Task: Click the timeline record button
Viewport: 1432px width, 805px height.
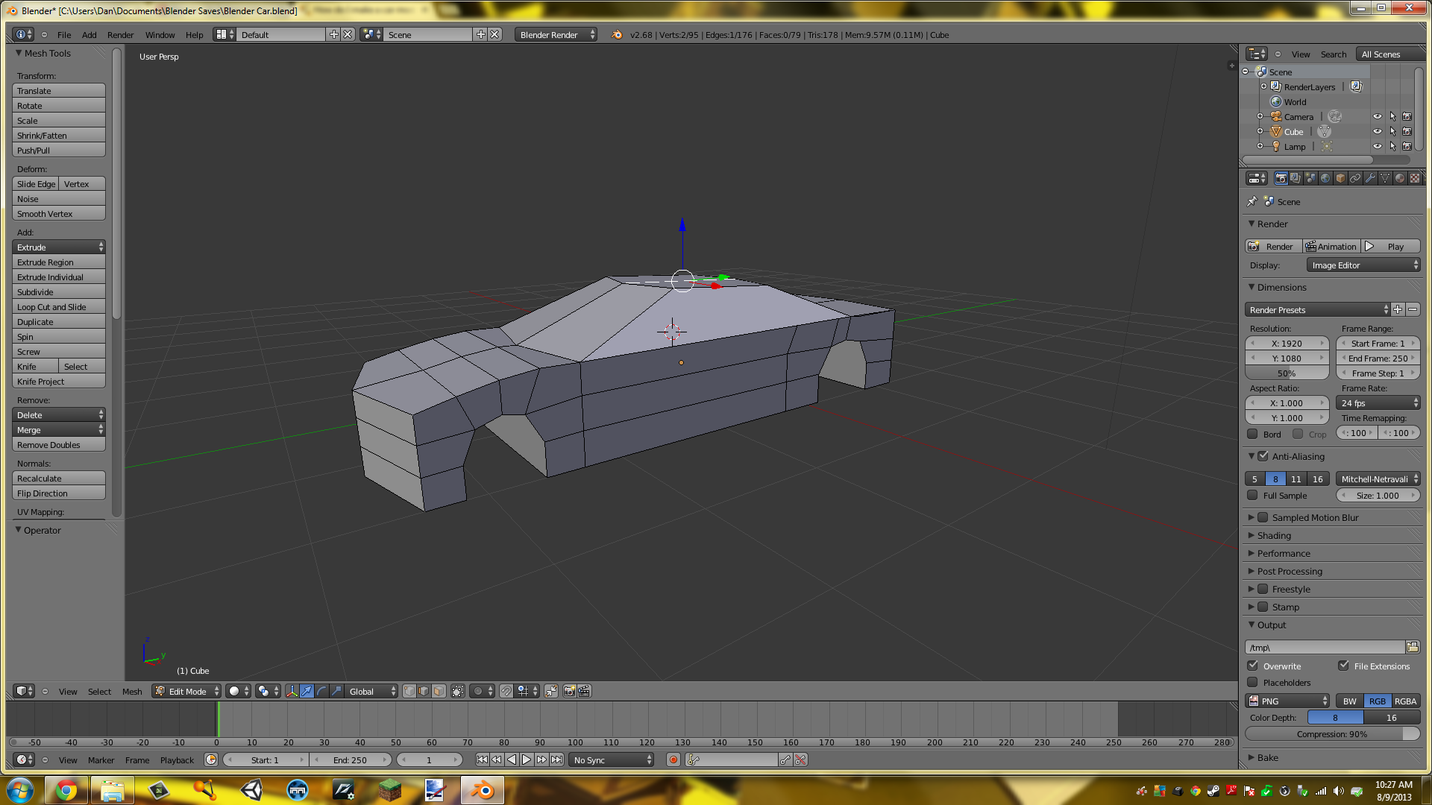Action: 673,760
